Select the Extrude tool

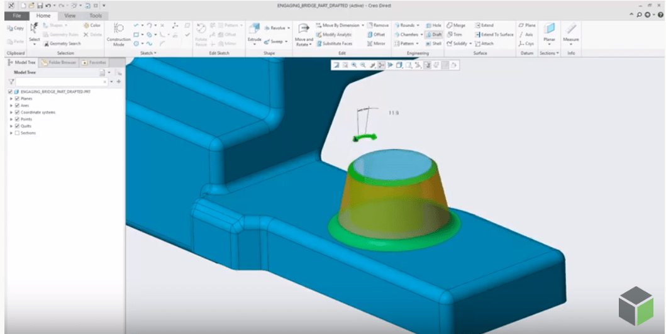tap(254, 32)
